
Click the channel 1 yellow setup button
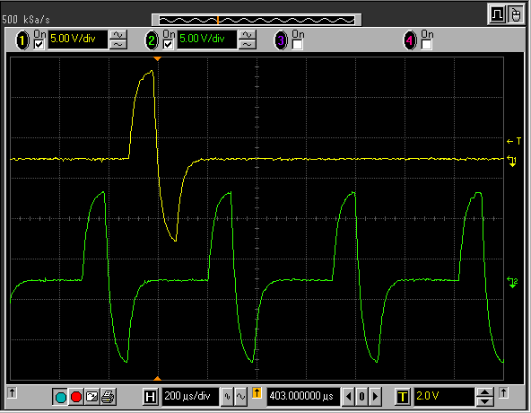pos(22,40)
